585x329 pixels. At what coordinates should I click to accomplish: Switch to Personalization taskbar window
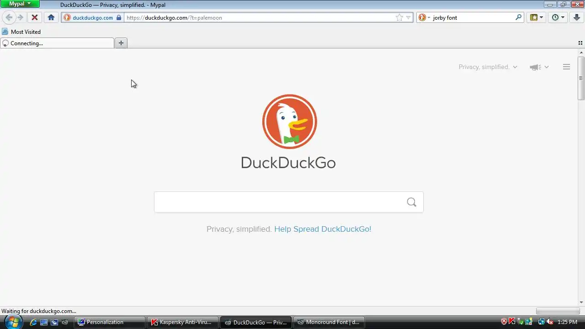coord(110,322)
